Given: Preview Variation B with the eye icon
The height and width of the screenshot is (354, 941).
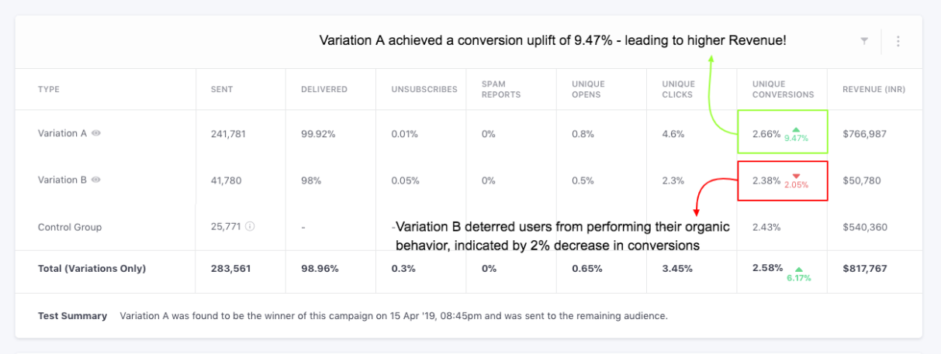Looking at the screenshot, I should (x=96, y=180).
